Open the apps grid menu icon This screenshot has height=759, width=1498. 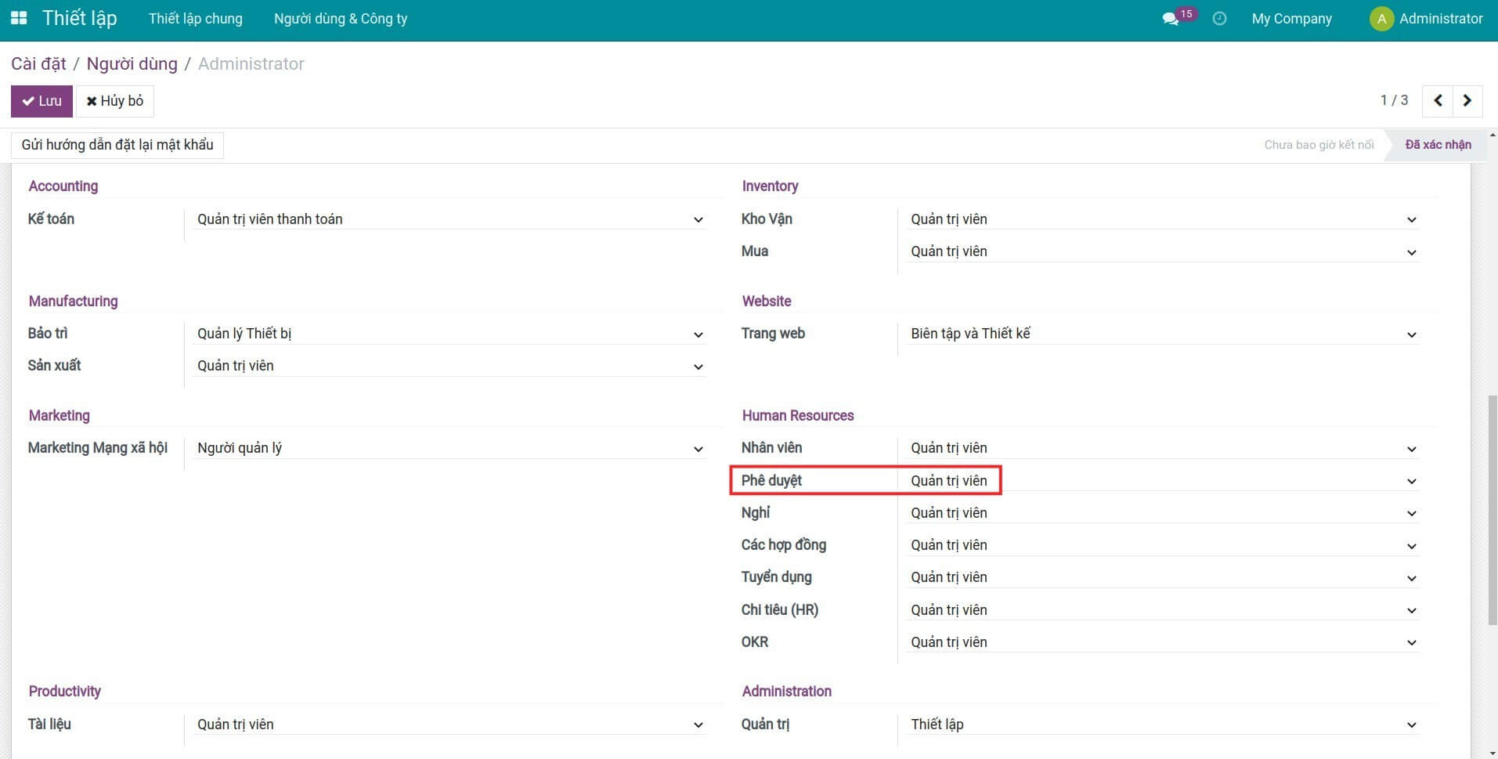click(x=19, y=18)
